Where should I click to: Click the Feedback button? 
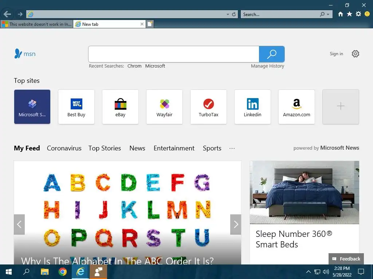point(346,259)
